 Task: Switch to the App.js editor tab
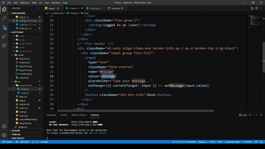[53, 8]
